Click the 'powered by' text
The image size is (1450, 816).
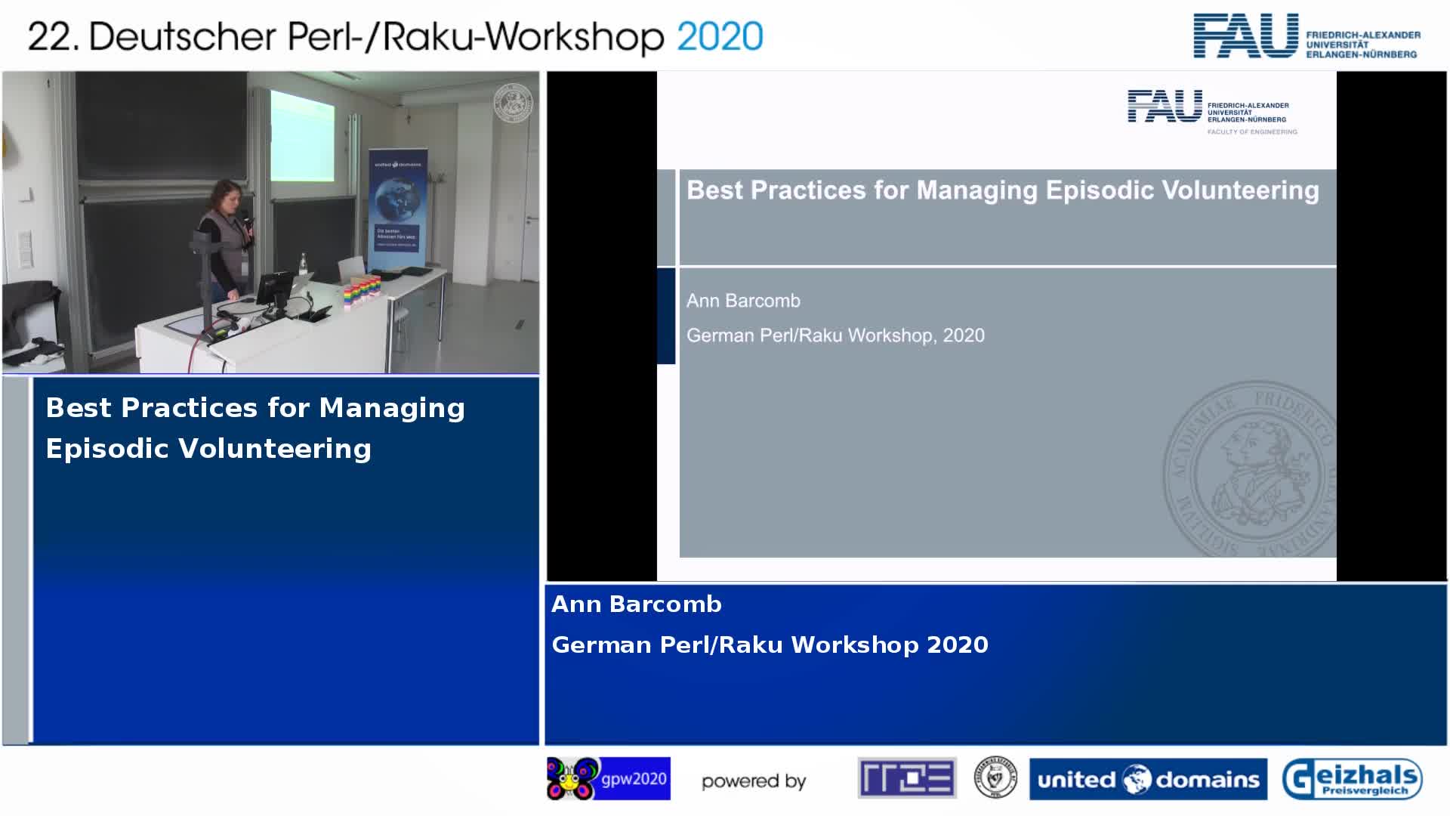point(754,781)
